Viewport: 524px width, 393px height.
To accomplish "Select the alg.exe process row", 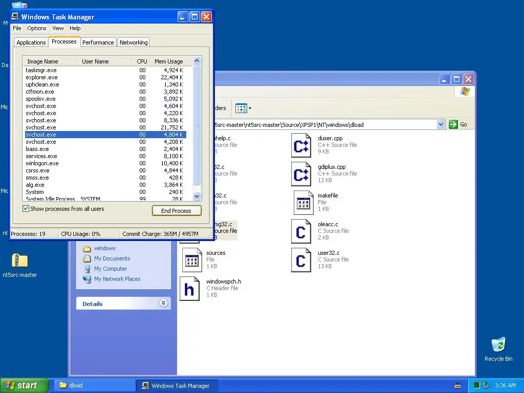I will tap(105, 185).
